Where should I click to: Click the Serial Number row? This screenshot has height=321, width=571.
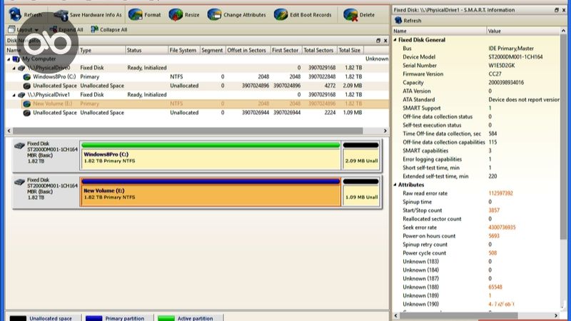click(x=476, y=66)
